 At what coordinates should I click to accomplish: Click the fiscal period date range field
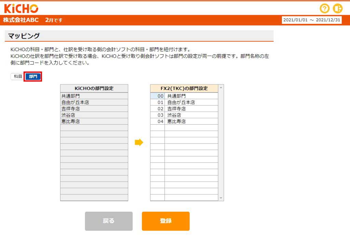pos(312,20)
